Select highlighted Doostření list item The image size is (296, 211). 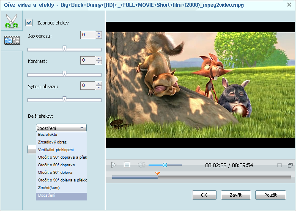click(61, 196)
